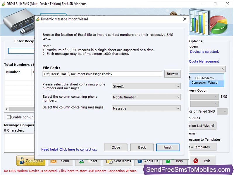Viewport: 234px width, 175px height.
Task: Click Finish to complete the import wizard
Action: tap(168, 147)
